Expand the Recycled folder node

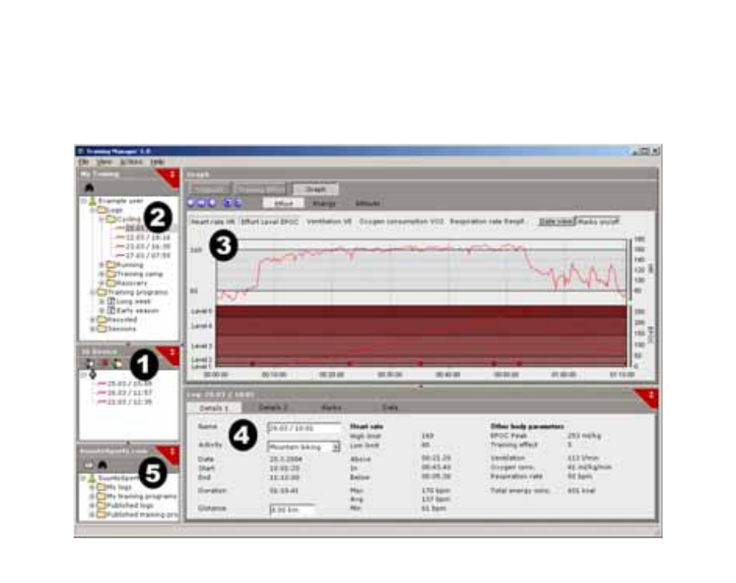click(93, 320)
